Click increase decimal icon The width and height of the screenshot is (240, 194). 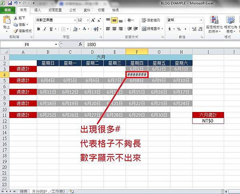194,29
